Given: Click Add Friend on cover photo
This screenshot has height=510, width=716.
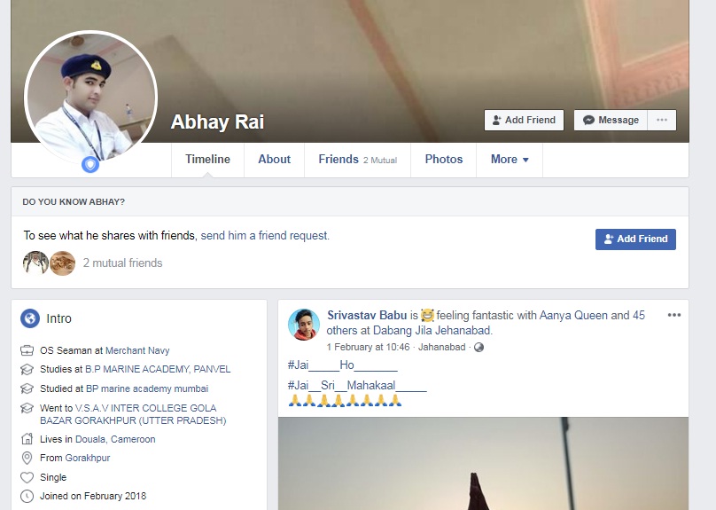Looking at the screenshot, I should [x=524, y=121].
